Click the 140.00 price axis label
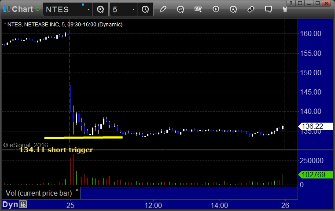This screenshot has height=211, width=335. (x=311, y=111)
